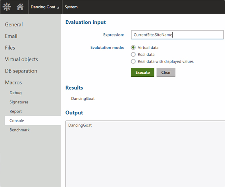The height and width of the screenshot is (187, 225).
Task: Open the macro Benchmark page
Action: pyautogui.click(x=19, y=130)
